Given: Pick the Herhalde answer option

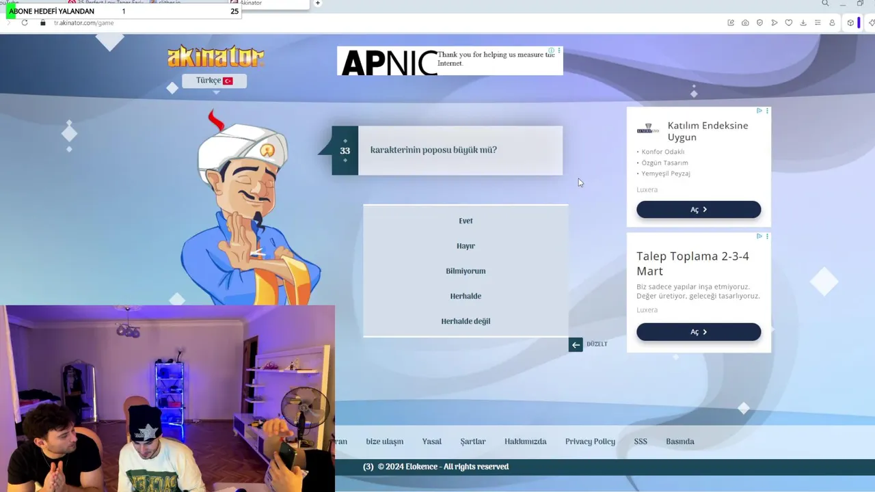Looking at the screenshot, I should [x=466, y=296].
